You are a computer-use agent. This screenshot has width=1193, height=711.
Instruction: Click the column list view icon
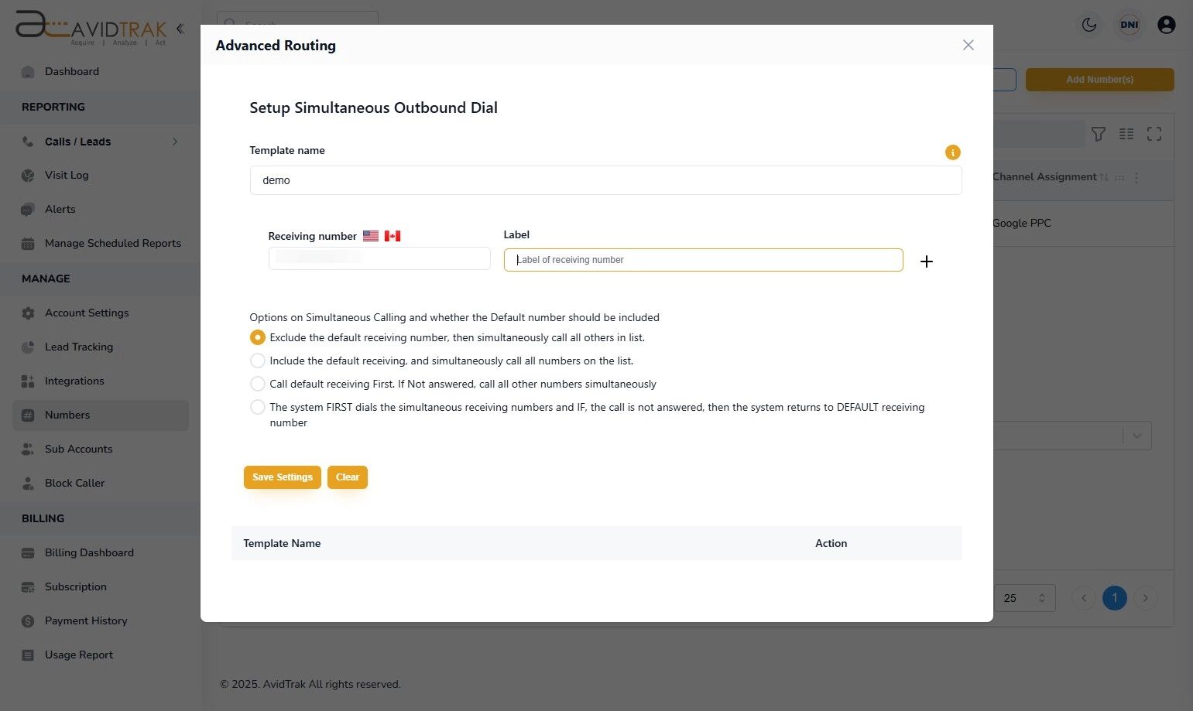click(1126, 134)
